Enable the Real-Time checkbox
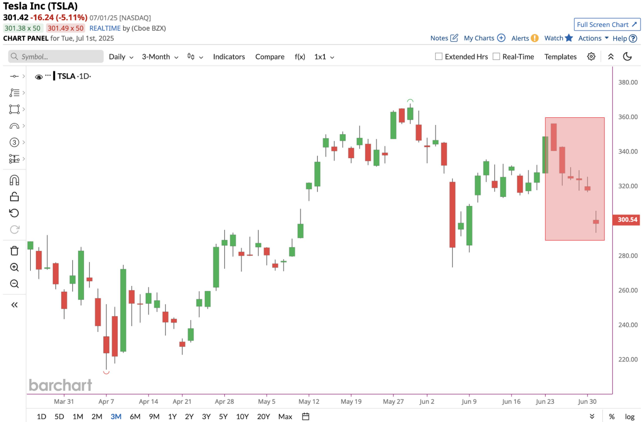Viewport: 643px width, 422px height. point(496,57)
